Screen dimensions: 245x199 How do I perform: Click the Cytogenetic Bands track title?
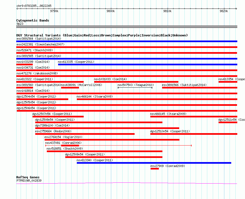click(x=33, y=20)
